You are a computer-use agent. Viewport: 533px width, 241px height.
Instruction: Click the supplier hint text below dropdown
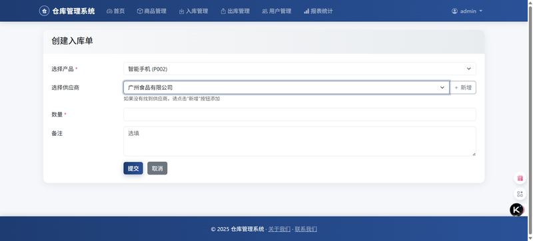(172, 99)
